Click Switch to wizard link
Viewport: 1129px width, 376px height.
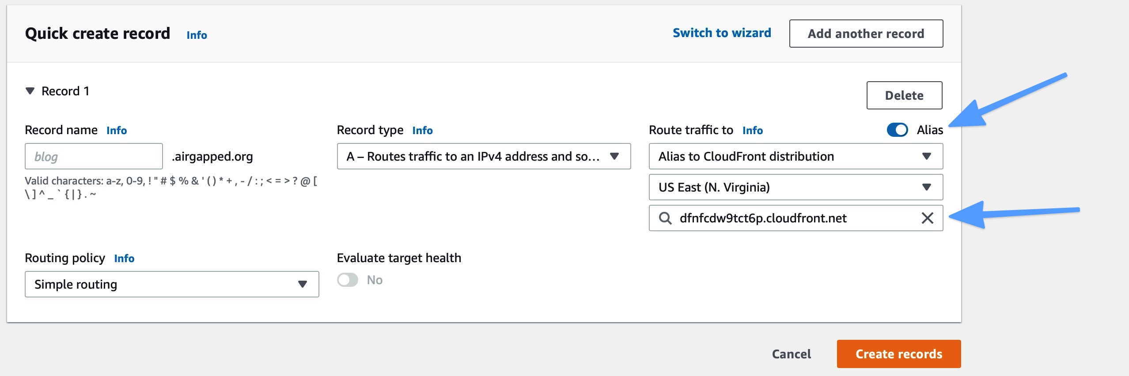(x=722, y=33)
